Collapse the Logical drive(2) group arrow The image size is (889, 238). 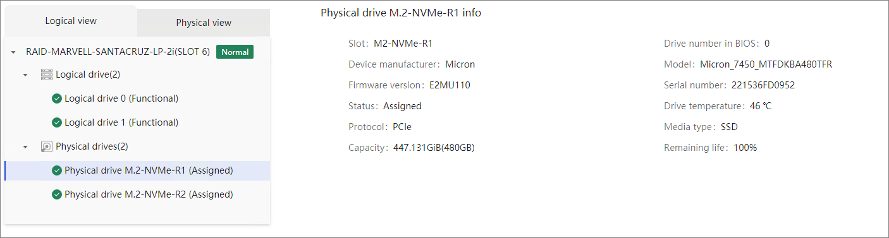tap(25, 75)
